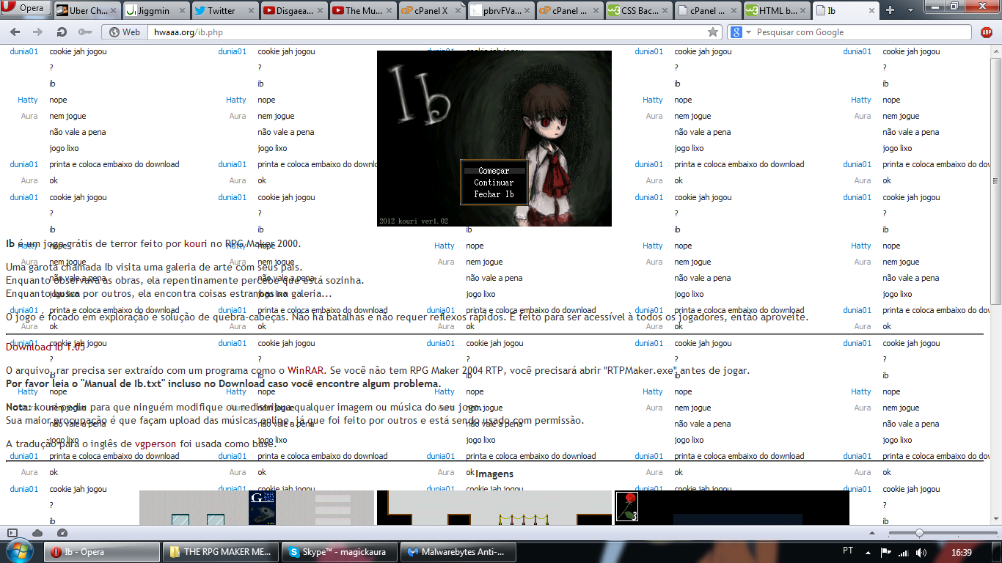Open the closed tabs dropdown arrow
Image resolution: width=1002 pixels, height=563 pixels.
[x=910, y=10]
